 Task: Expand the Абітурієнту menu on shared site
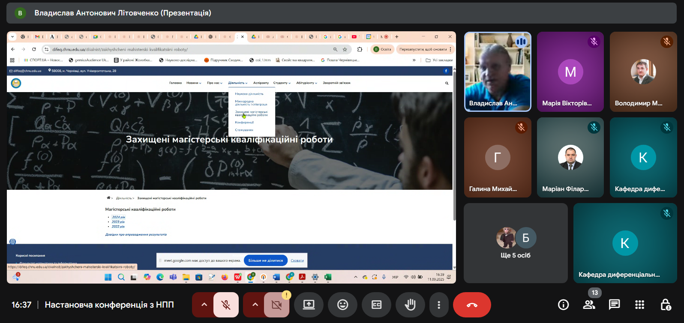(x=307, y=83)
